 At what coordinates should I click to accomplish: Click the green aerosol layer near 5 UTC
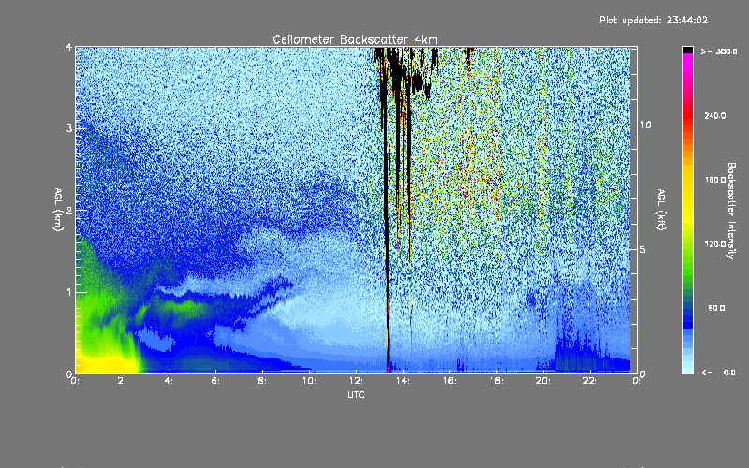pos(184,306)
